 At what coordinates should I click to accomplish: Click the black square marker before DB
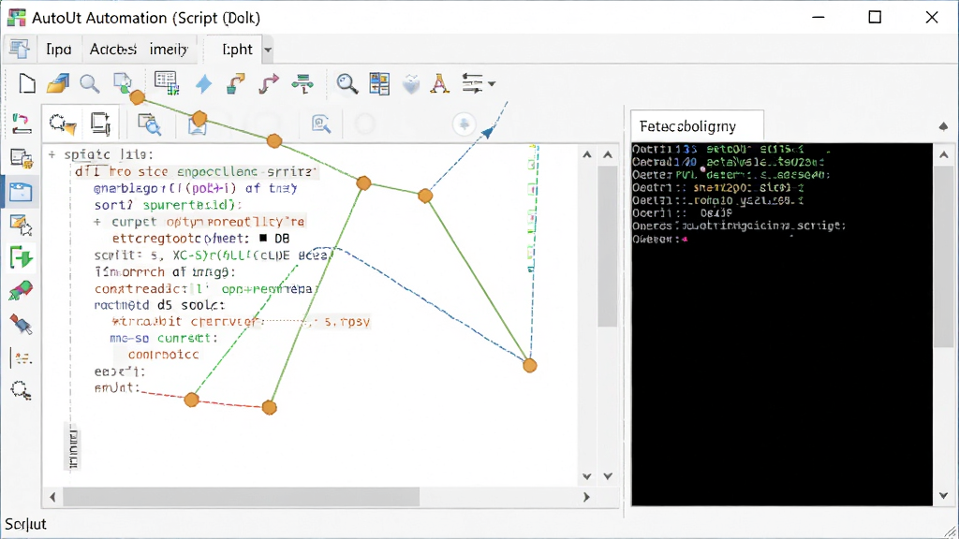click(263, 239)
